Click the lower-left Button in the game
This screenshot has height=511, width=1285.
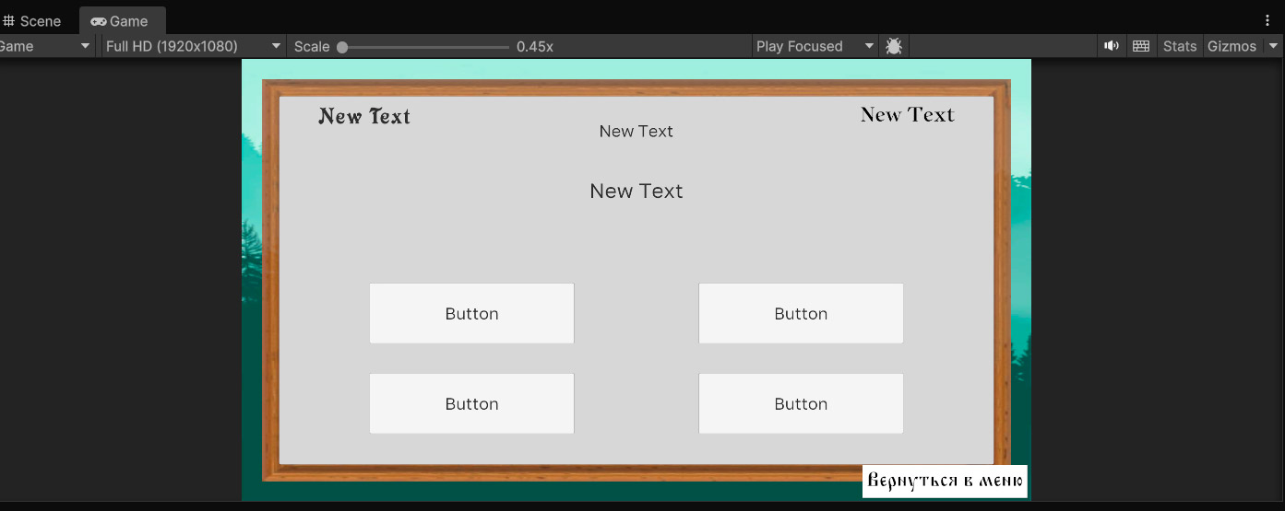[471, 403]
